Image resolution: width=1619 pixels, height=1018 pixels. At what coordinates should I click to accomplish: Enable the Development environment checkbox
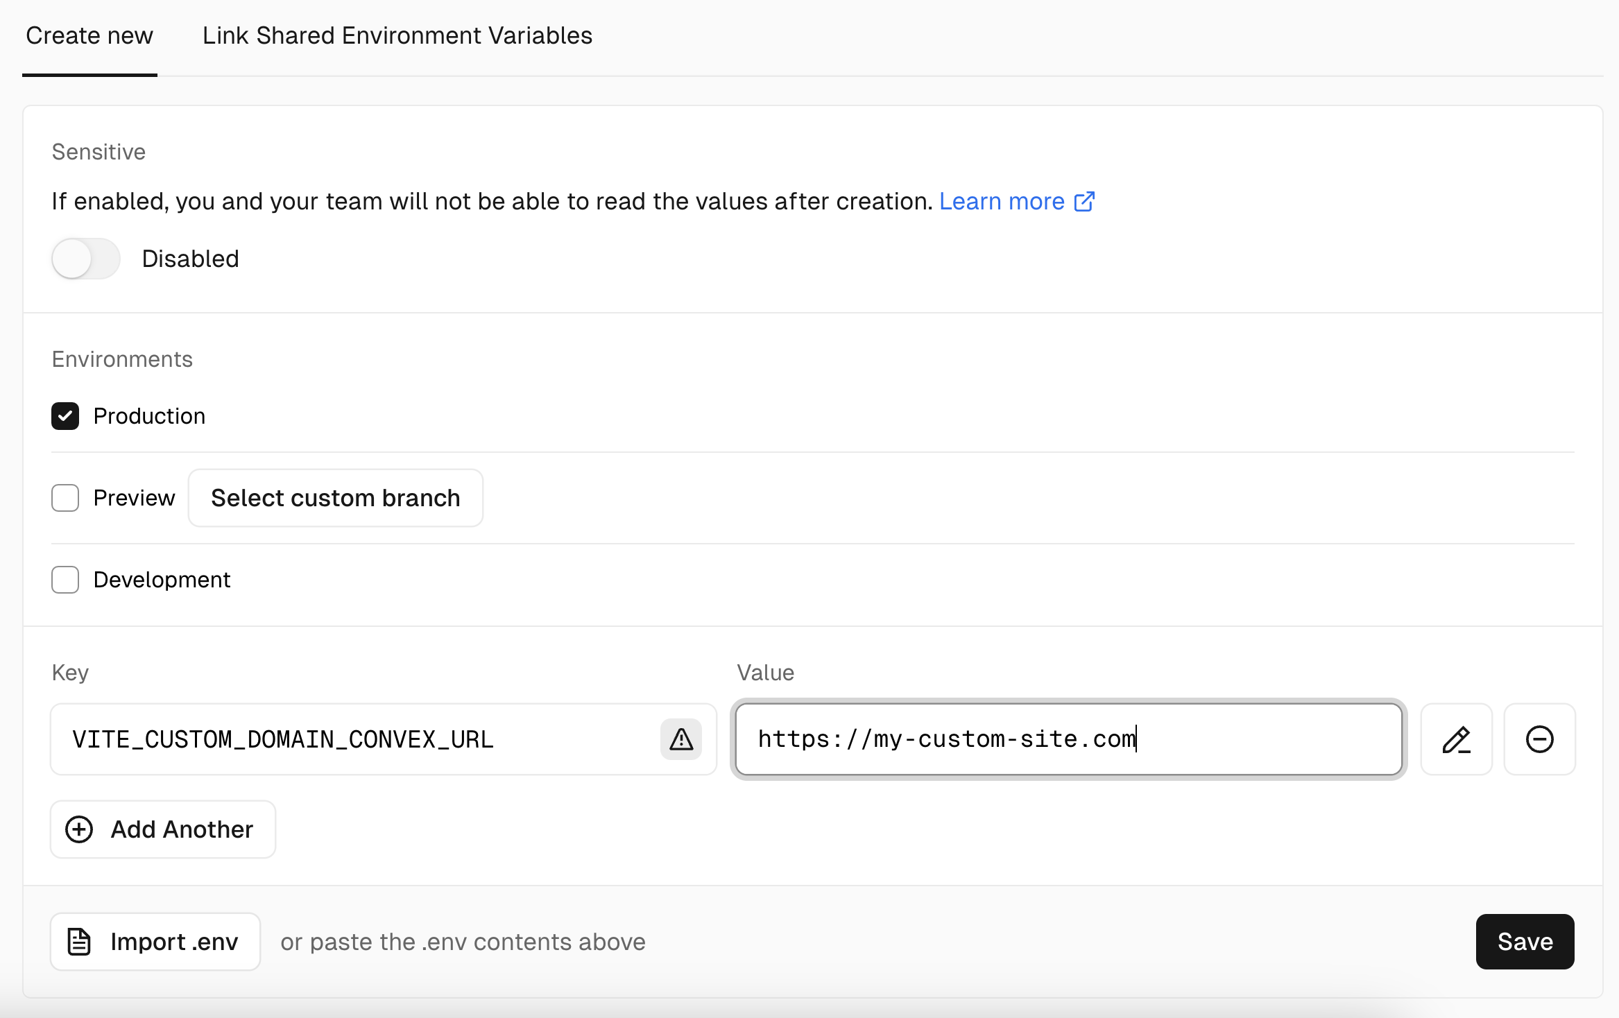(65, 579)
